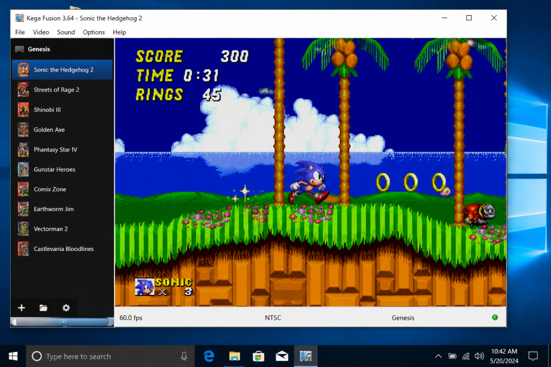Screen dimensions: 551x367
Task: Select Golden Axe in game list
Action: (62, 129)
